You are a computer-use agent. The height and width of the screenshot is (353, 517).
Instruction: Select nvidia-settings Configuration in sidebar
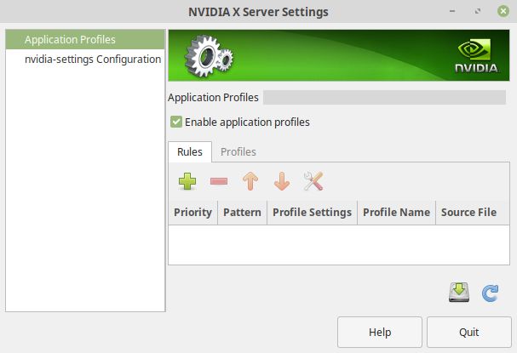pos(85,60)
